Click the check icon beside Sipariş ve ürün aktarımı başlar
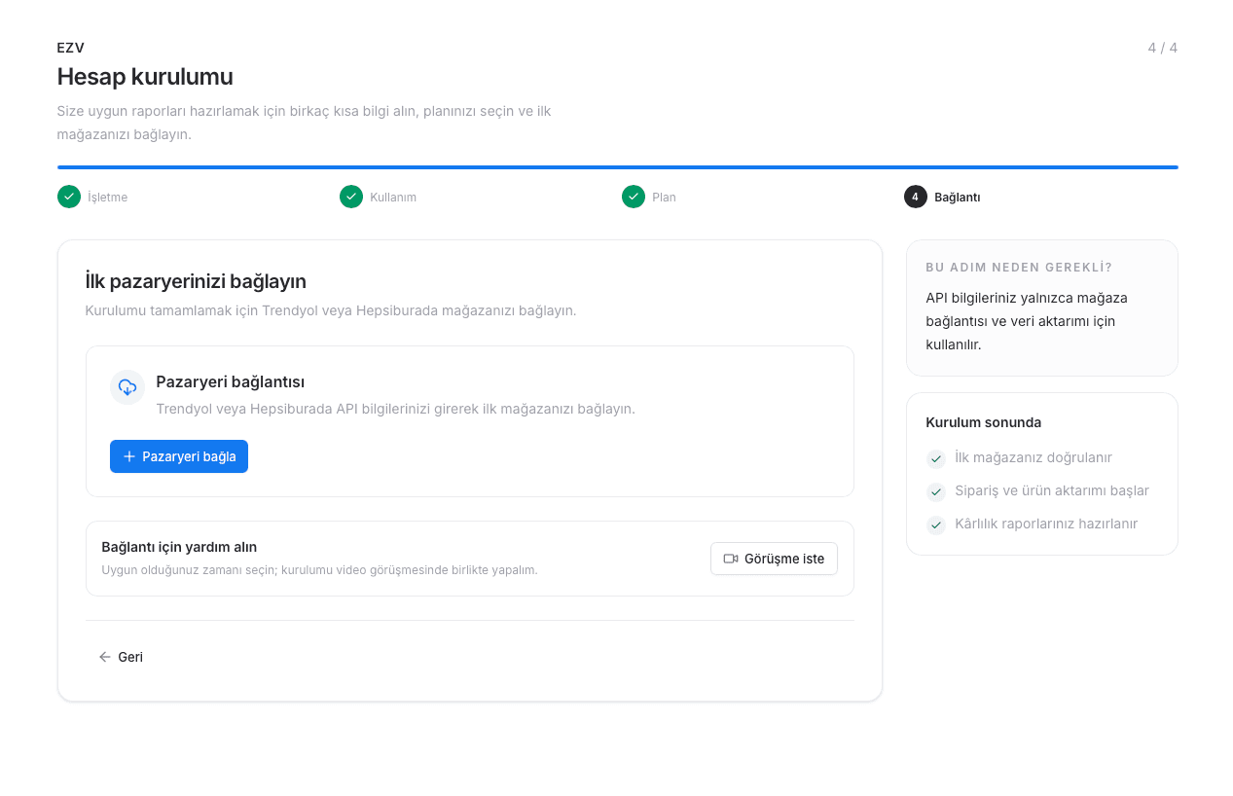Viewport: 1233px width, 796px height. [x=936, y=492]
